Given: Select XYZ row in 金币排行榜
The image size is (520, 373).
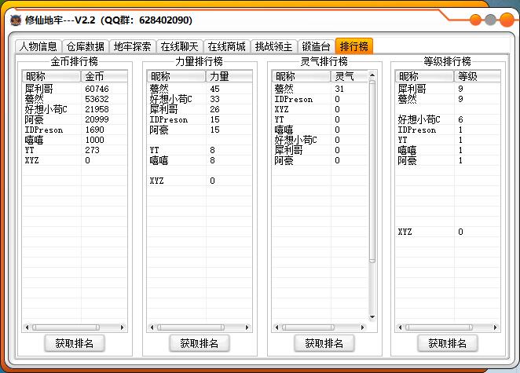Looking at the screenshot, I should tap(75, 160).
